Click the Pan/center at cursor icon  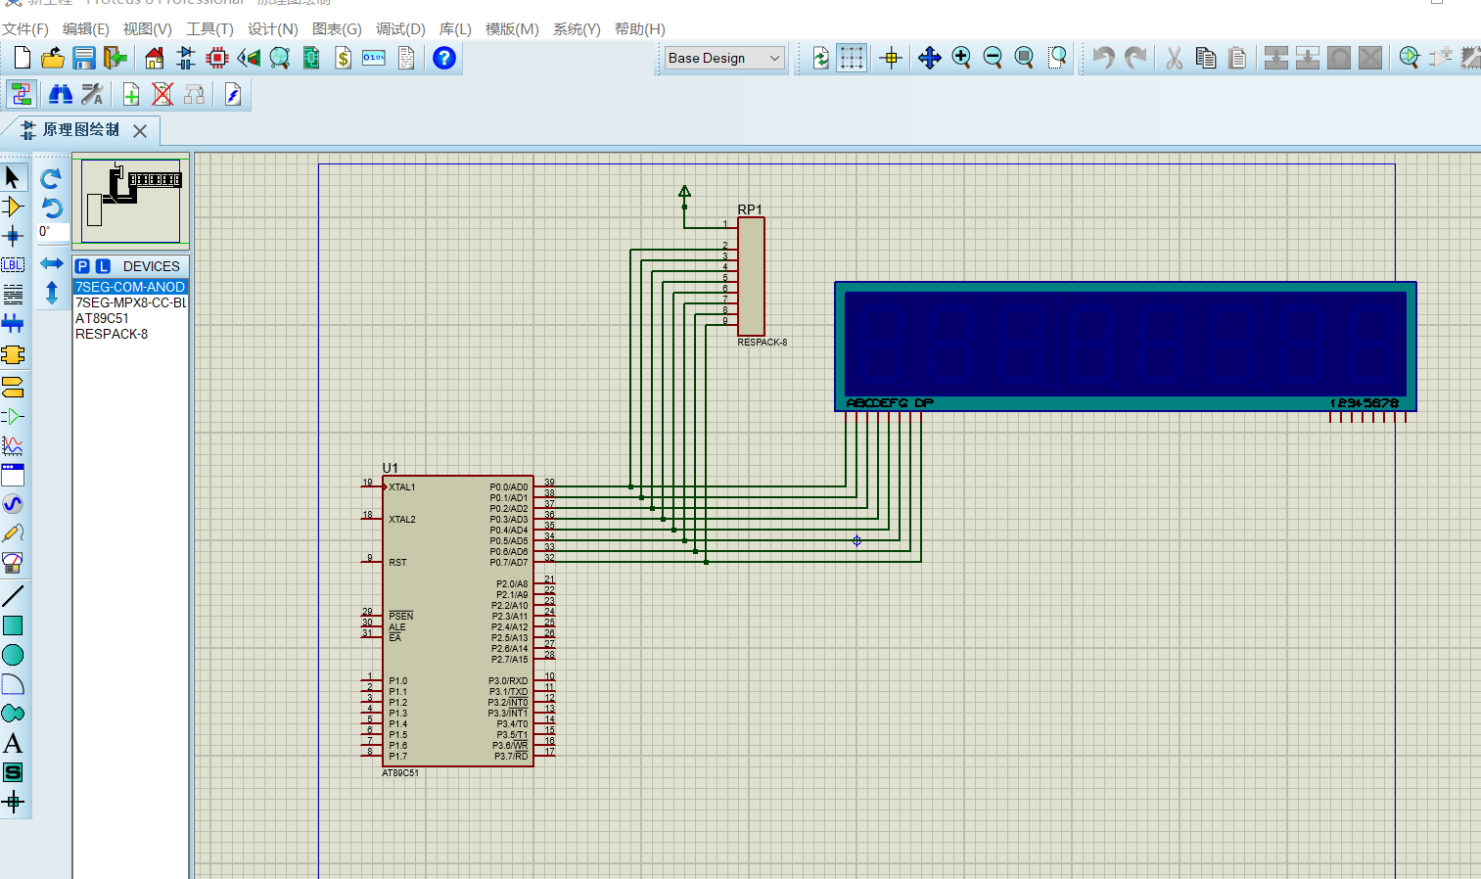point(930,58)
